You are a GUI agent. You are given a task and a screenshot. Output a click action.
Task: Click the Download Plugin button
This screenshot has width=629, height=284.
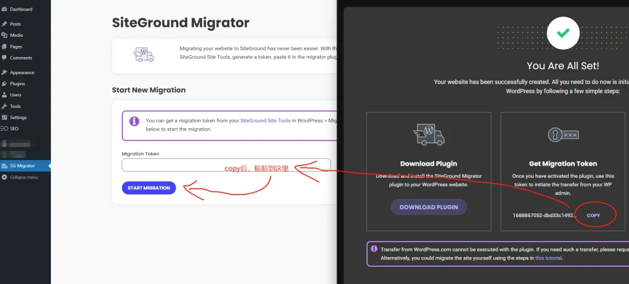(x=429, y=207)
